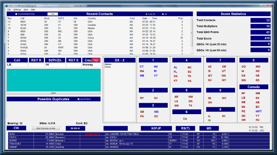Open the Help menu
Viewport: 277px width, 155px height.
pos(33,9)
